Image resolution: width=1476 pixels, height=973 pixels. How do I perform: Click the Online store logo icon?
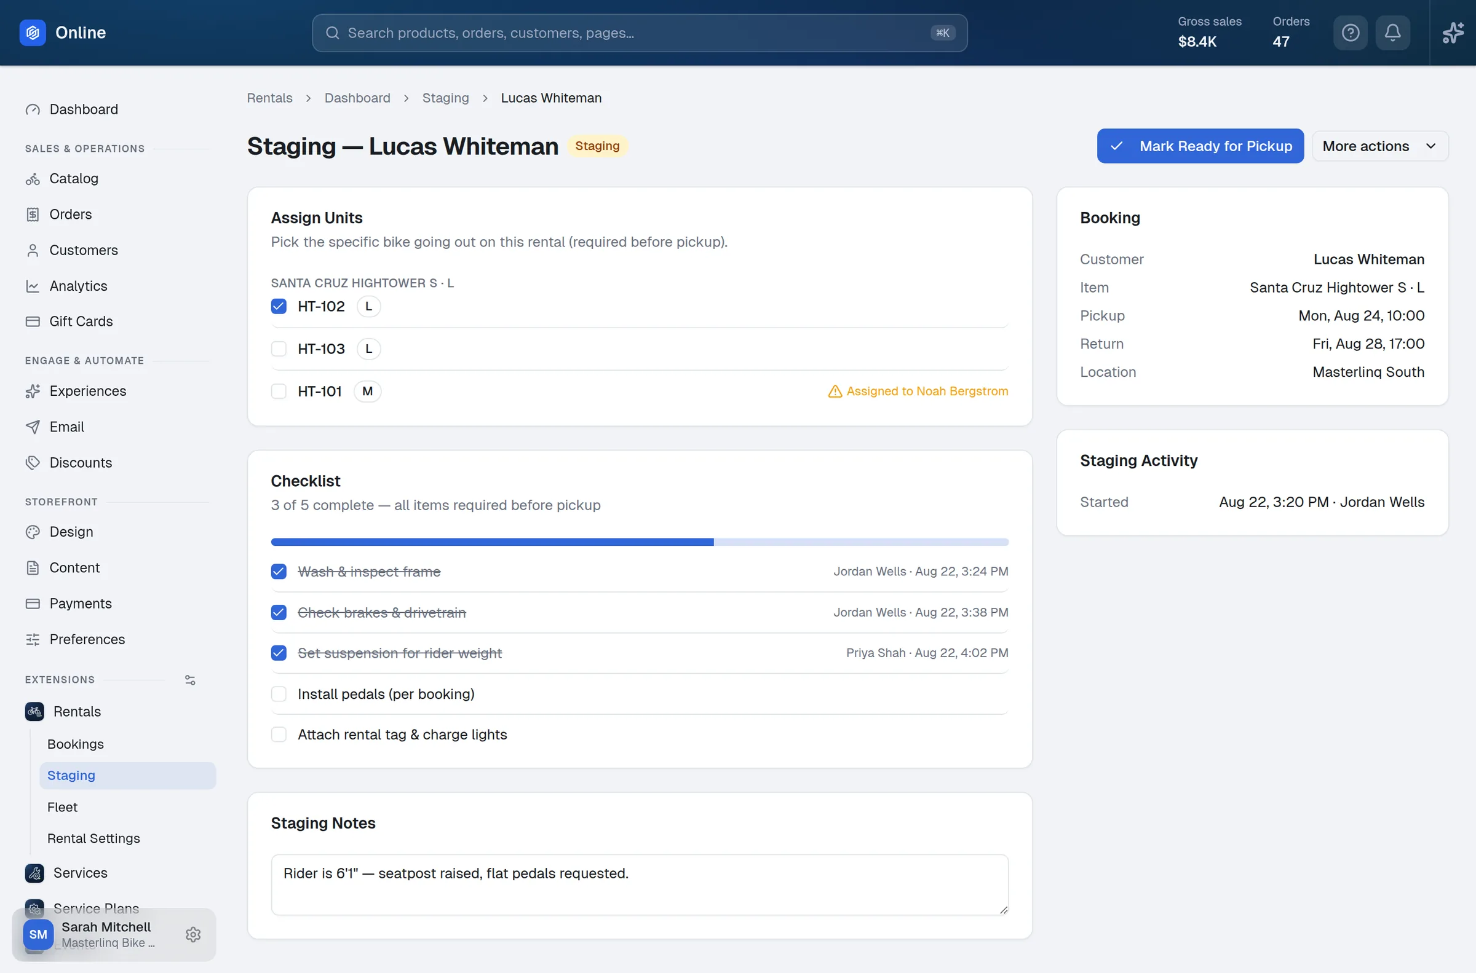tap(32, 32)
